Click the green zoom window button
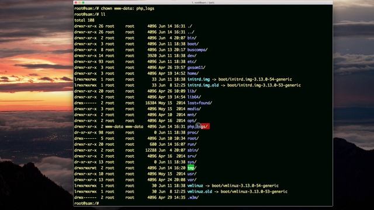Viewport: 374px width, 210px height. click(83, 2)
